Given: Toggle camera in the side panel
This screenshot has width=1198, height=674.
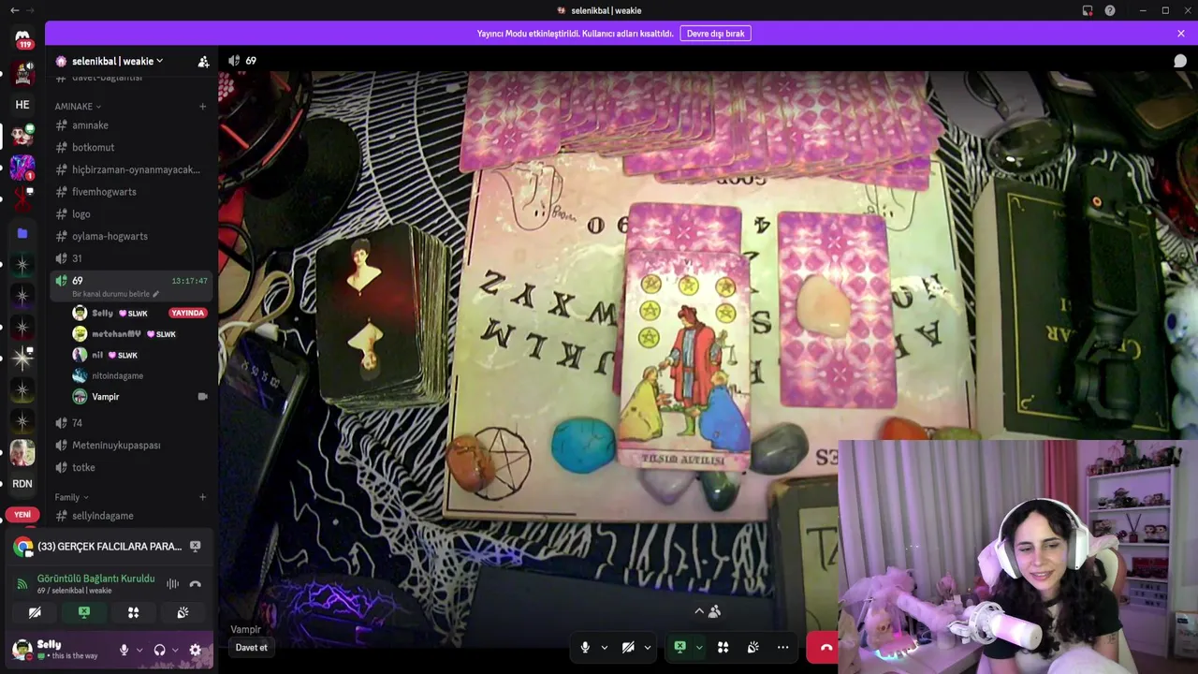Looking at the screenshot, I should 35,612.
